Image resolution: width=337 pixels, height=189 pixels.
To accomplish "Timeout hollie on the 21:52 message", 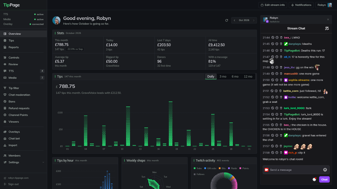I will [277, 97].
